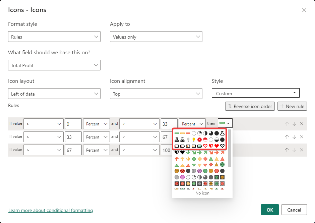Select the gray lightbulb icon
Screen dimensions: 315x223
188,140
